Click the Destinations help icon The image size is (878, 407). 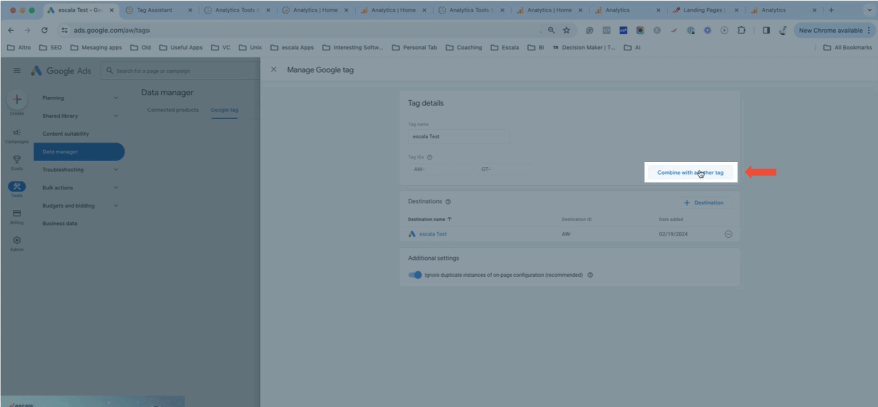448,202
